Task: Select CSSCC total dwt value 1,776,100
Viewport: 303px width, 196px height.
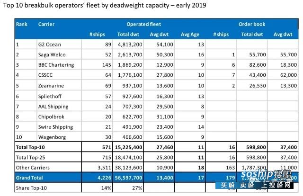Action: (130, 75)
